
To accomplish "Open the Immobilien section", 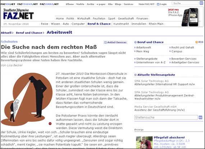I will (x=139, y=24).
